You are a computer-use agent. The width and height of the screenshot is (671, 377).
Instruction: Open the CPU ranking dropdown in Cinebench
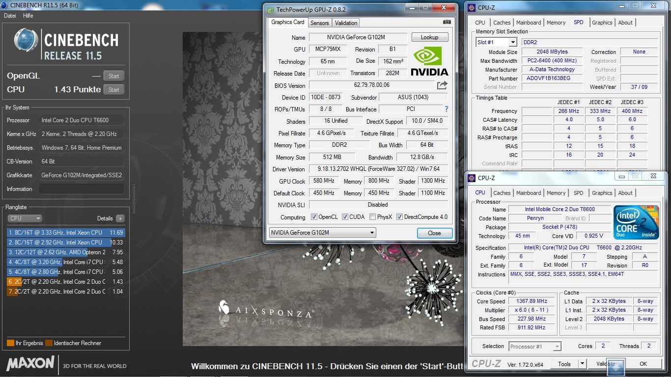point(25,218)
